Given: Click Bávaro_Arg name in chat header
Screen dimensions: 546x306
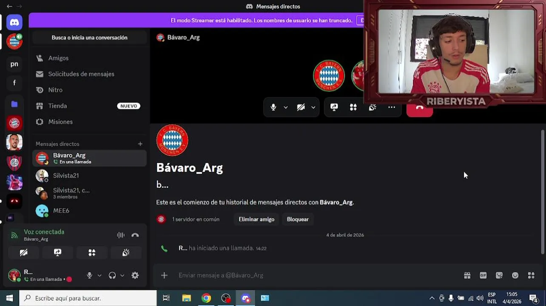Looking at the screenshot, I should [x=183, y=37].
